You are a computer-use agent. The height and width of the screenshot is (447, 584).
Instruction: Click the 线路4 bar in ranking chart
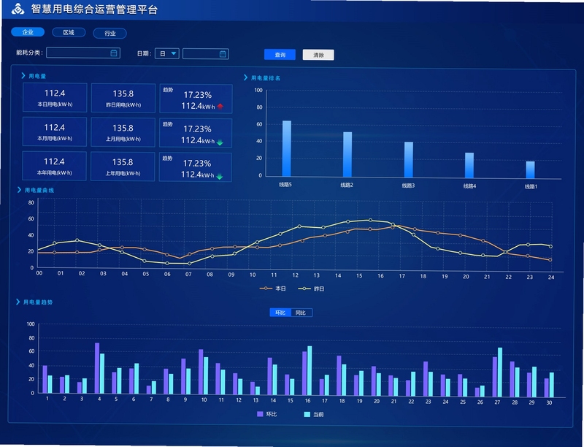click(x=469, y=165)
